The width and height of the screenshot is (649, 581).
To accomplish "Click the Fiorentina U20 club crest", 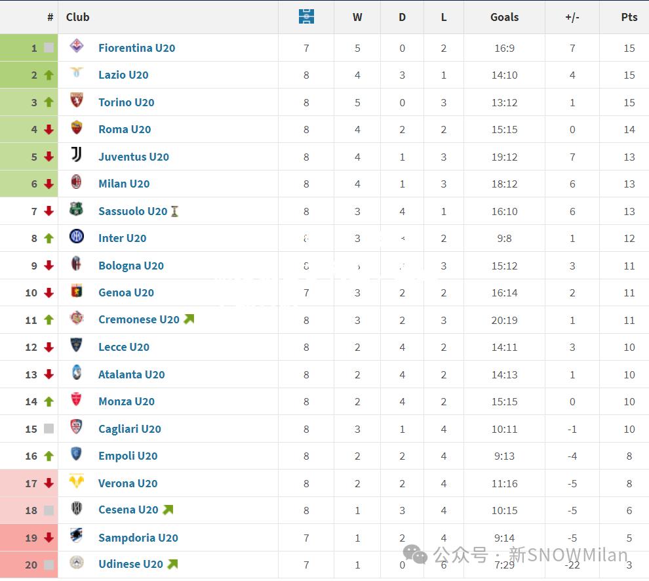I will [x=77, y=45].
